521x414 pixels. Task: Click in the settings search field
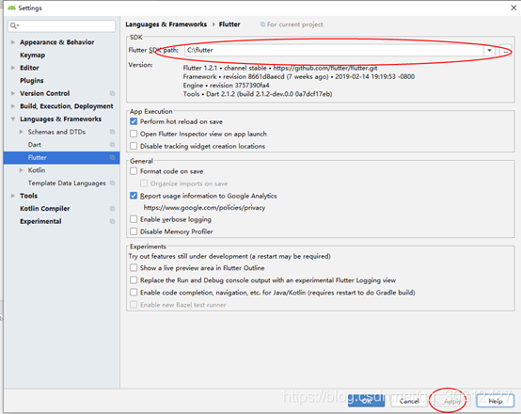[62, 25]
